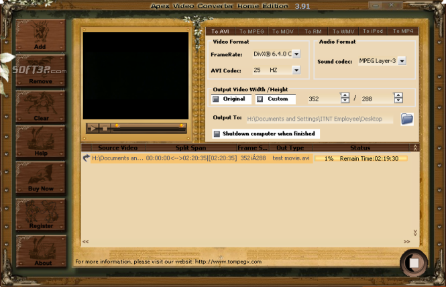
Task: Browse output folder with folder icon
Action: [407, 119]
